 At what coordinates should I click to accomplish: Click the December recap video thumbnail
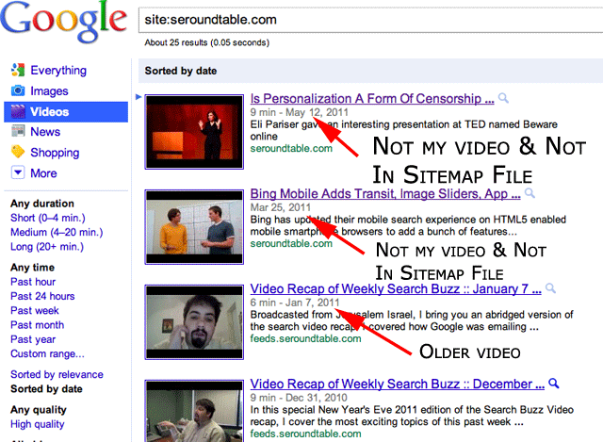[194, 411]
